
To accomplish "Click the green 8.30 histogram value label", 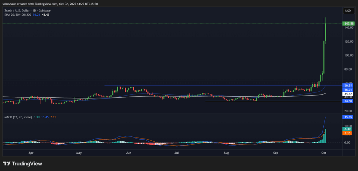I will pos(348,129).
